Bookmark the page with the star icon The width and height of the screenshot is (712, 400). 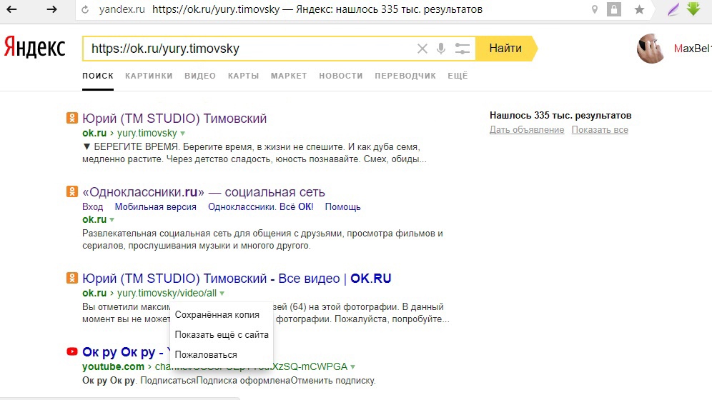click(639, 9)
